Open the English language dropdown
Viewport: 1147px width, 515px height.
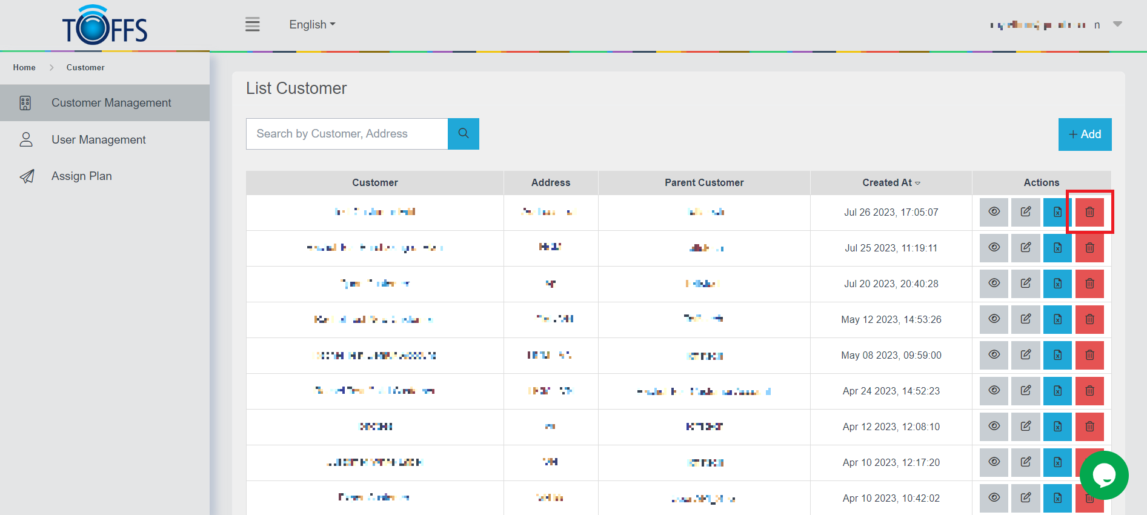click(312, 25)
